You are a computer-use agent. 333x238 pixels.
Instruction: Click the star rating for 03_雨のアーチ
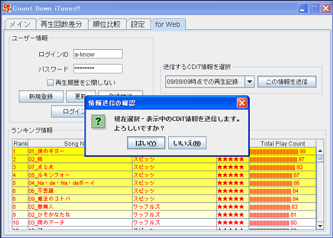coord(230,223)
